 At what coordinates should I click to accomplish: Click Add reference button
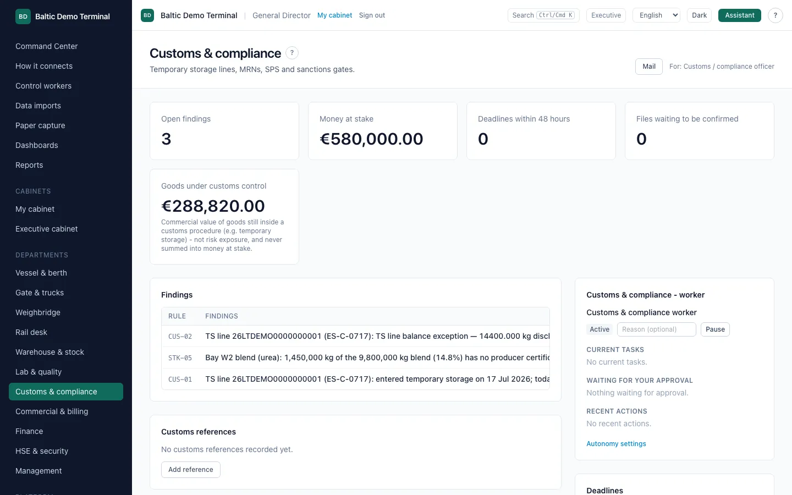pos(191,470)
